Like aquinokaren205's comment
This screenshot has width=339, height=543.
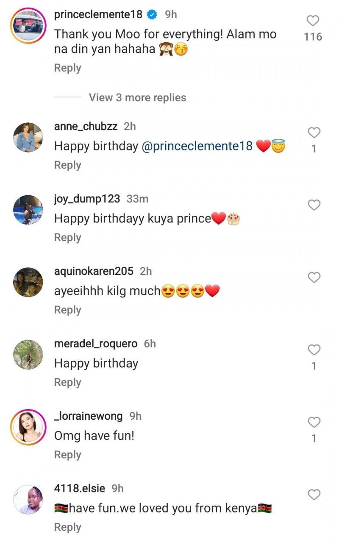(314, 278)
